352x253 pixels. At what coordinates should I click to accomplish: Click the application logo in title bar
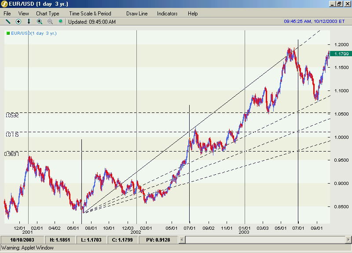(x=4, y=4)
